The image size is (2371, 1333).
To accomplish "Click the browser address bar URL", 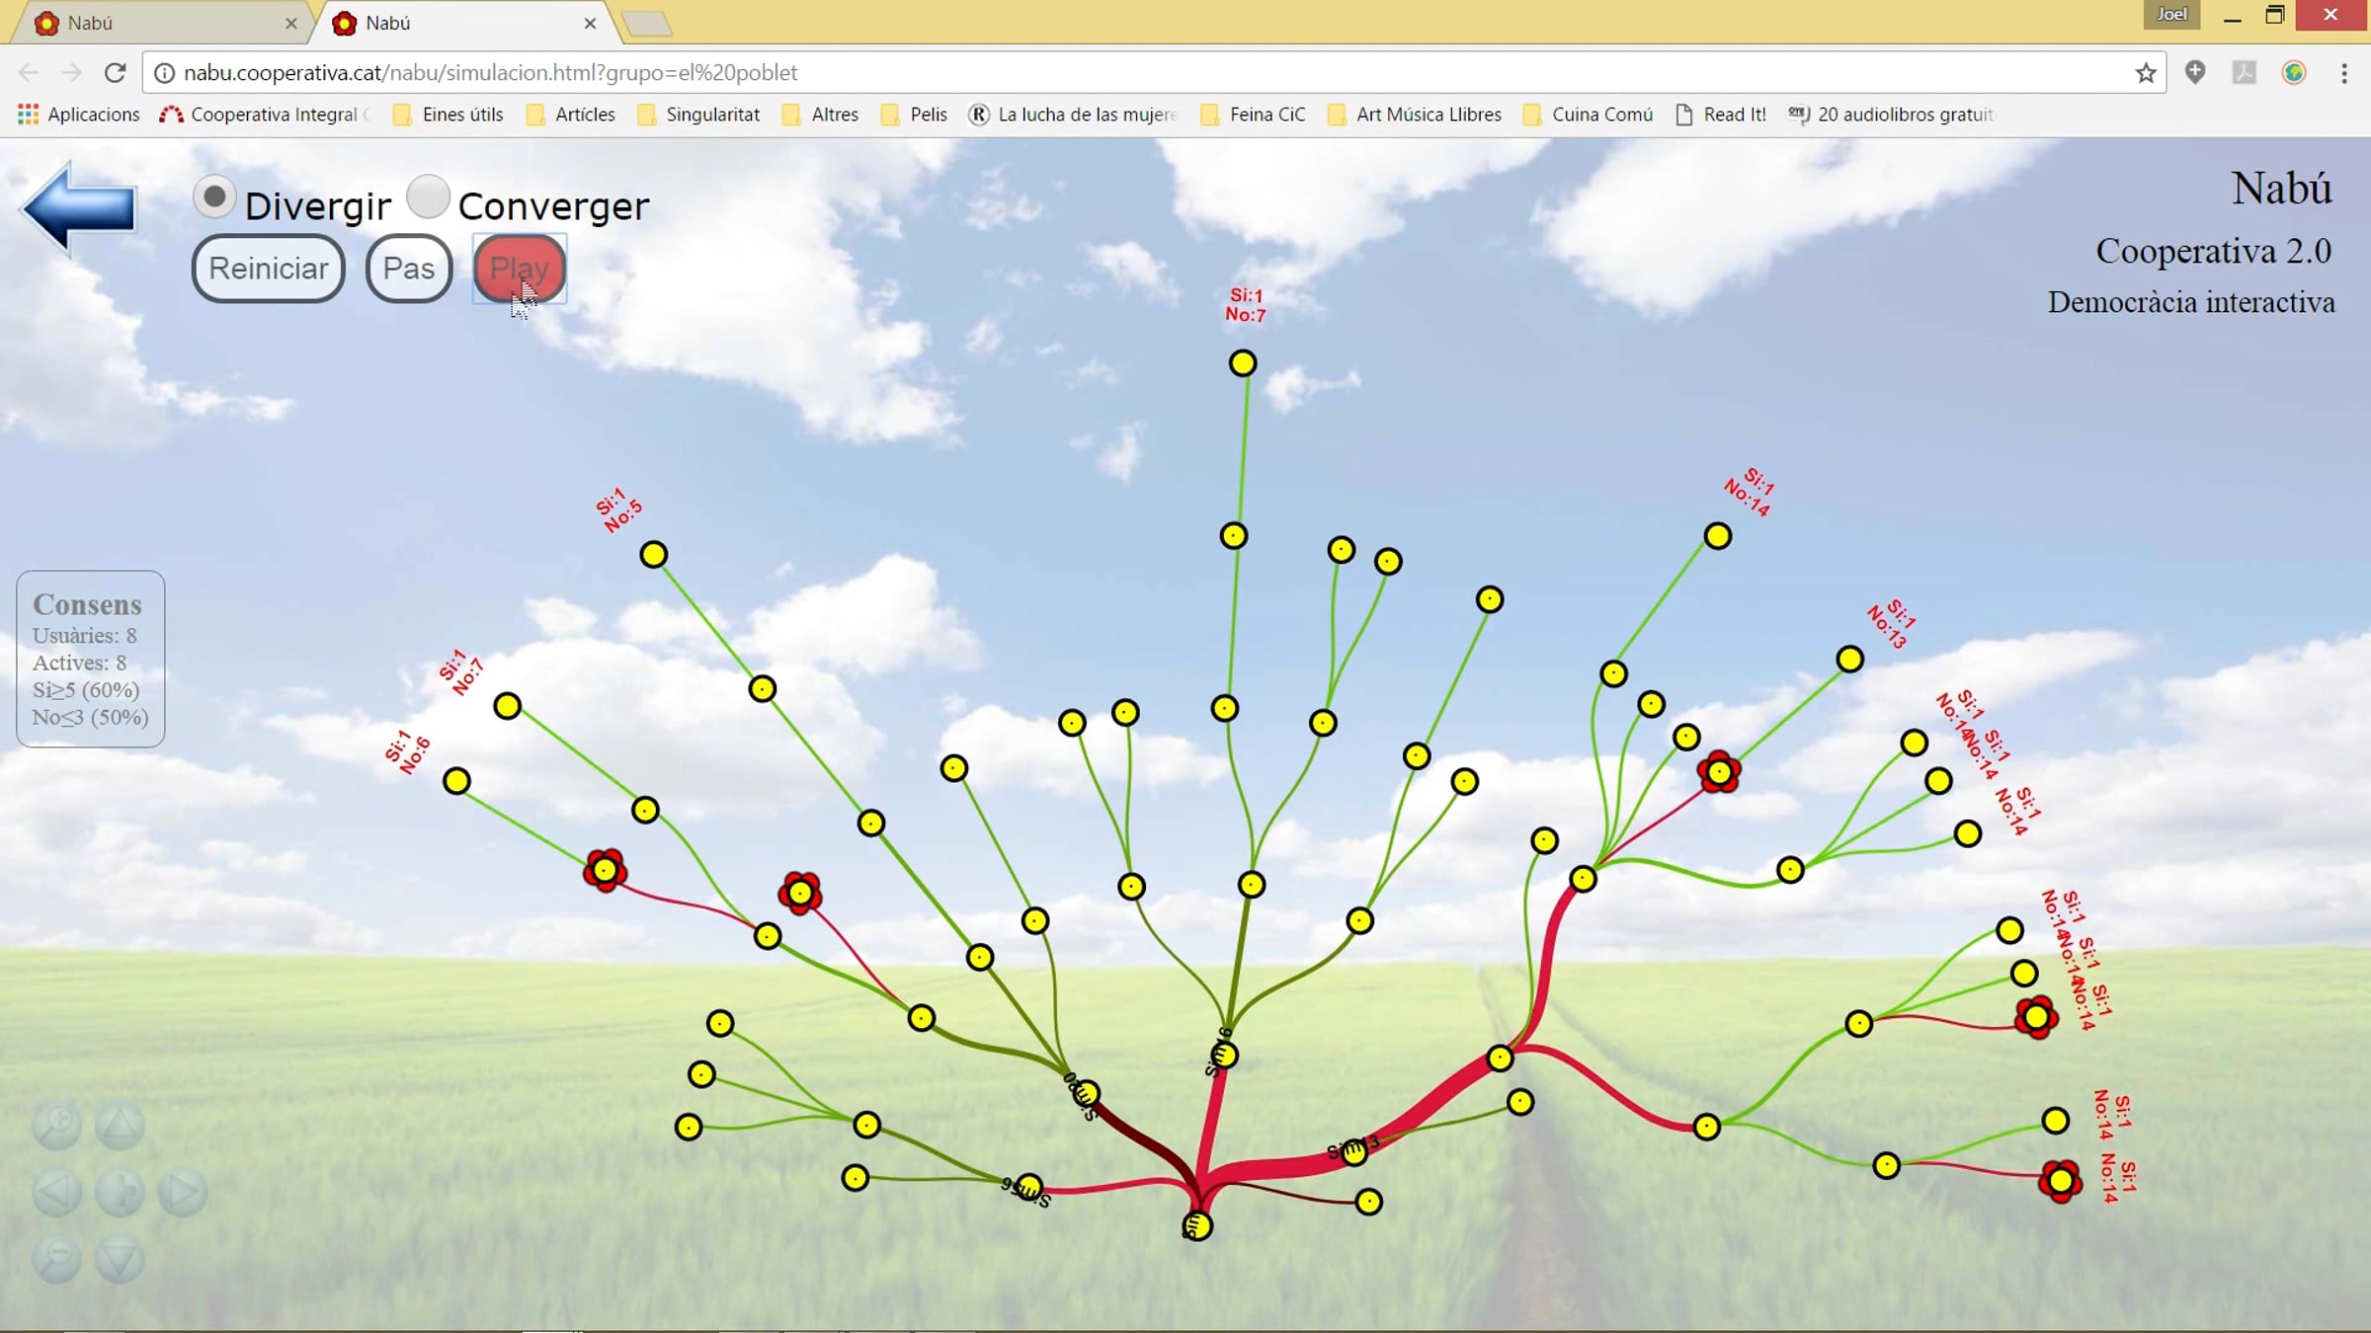I will 889,73.
